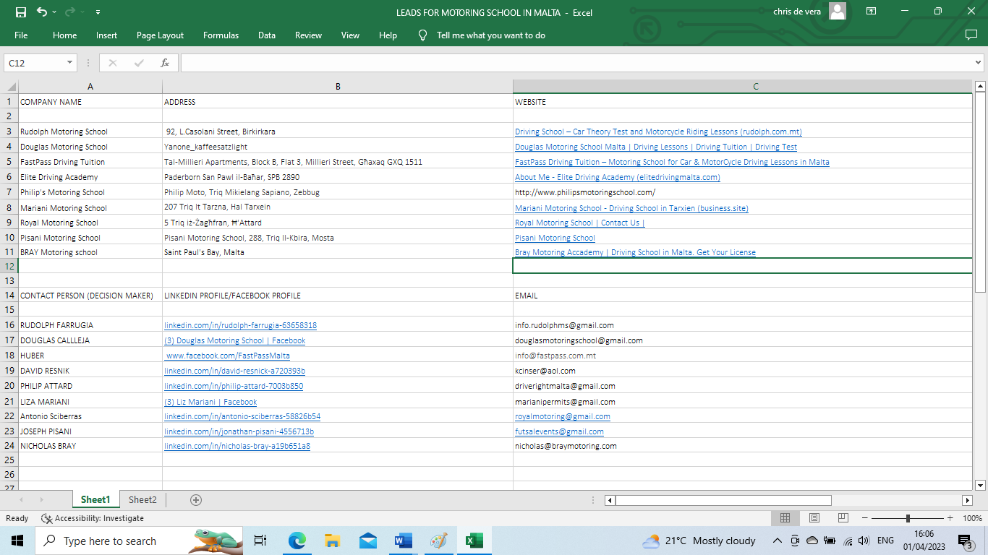Click the royalmotoring@gmail.com email link

point(562,416)
